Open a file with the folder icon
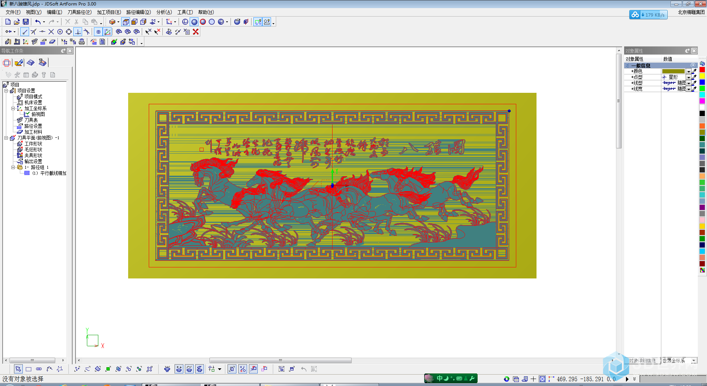This screenshot has width=707, height=386. pos(17,22)
